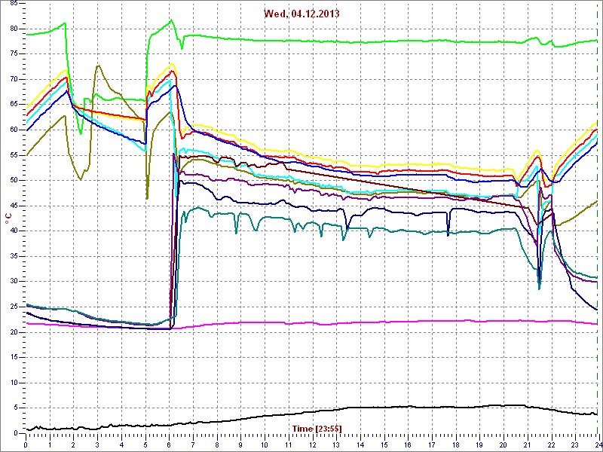603x452 pixels.
Task: Click the 30 value on the temperature axis
Action: tap(14, 281)
